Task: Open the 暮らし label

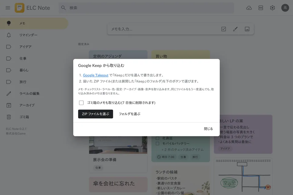Action: [x=34, y=70]
